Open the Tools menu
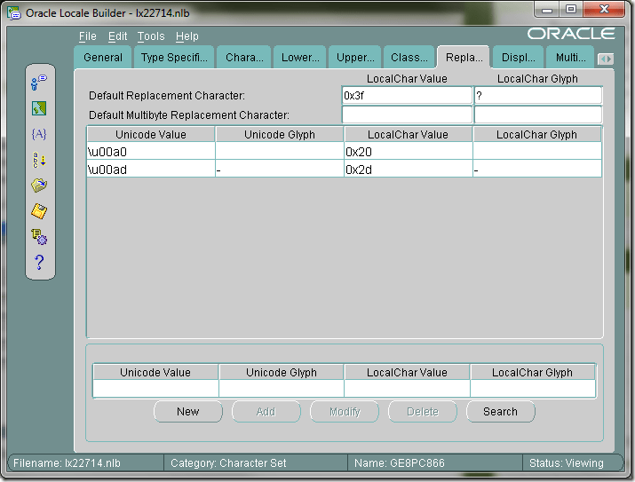The width and height of the screenshot is (635, 482). click(x=151, y=36)
